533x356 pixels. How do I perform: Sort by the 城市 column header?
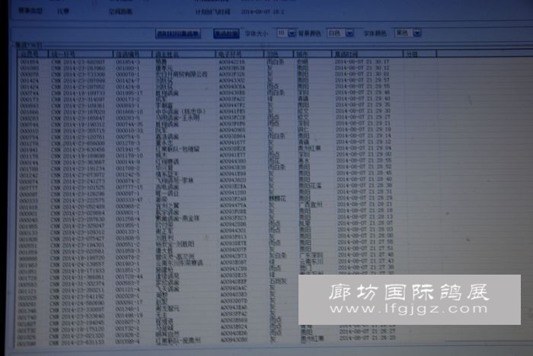click(312, 54)
